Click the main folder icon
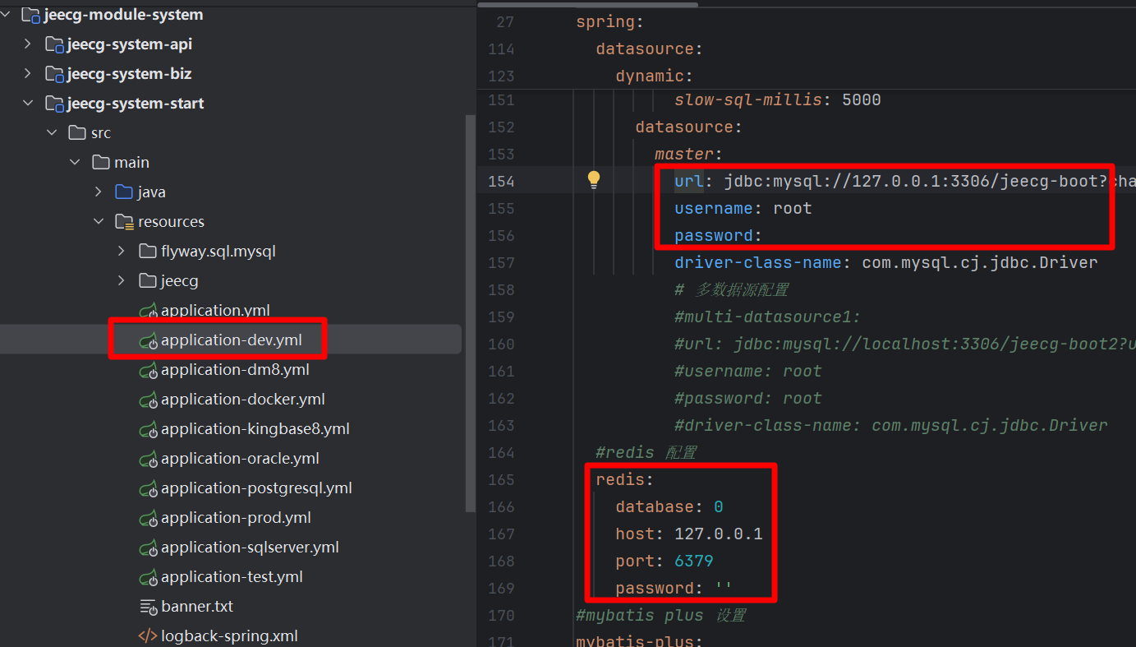This screenshot has width=1136, height=647. pyautogui.click(x=101, y=163)
